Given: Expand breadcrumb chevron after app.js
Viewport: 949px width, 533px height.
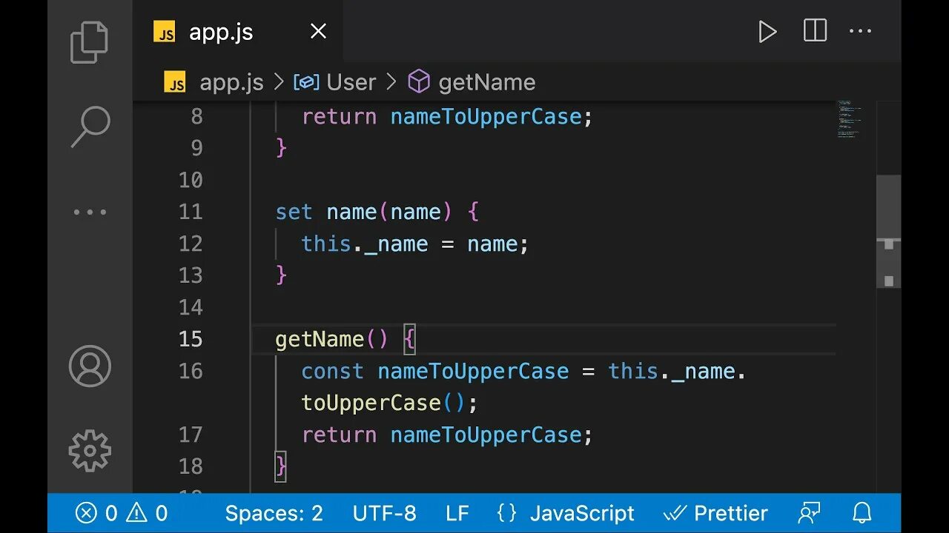Looking at the screenshot, I should (279, 82).
